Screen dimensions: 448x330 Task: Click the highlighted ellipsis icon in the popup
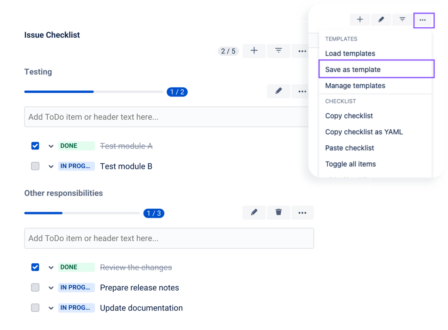[424, 19]
